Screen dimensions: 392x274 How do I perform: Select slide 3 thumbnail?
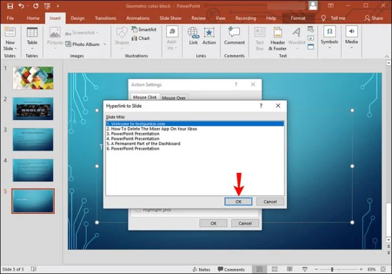tap(33, 140)
